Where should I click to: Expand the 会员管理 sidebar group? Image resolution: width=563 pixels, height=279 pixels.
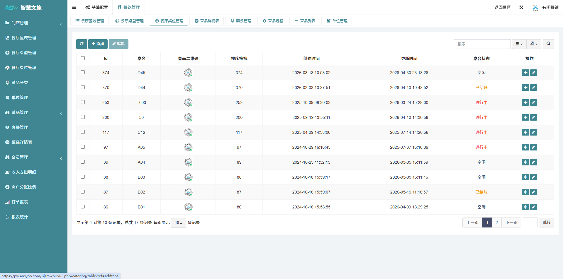tap(34, 157)
